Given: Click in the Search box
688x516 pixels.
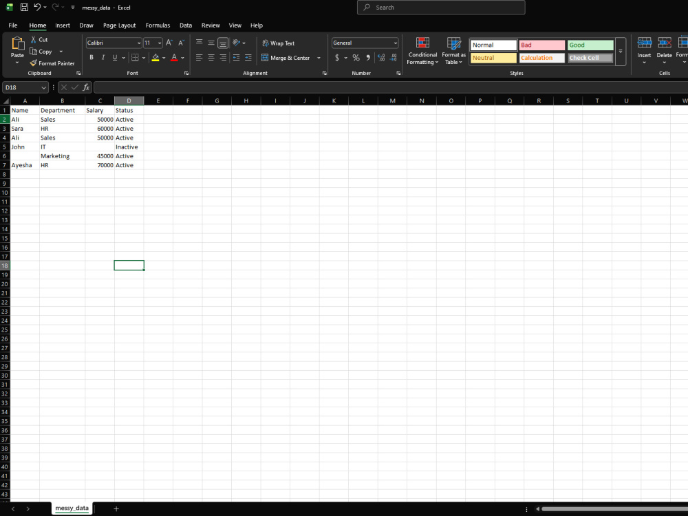Looking at the screenshot, I should tap(441, 8).
